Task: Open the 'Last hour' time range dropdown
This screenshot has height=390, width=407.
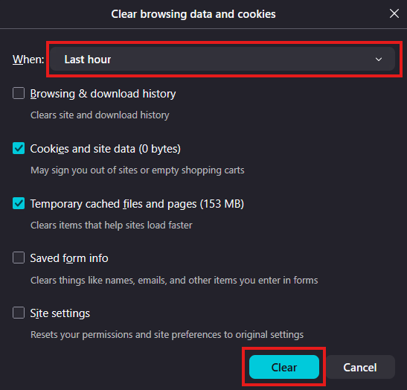Action: [x=222, y=60]
